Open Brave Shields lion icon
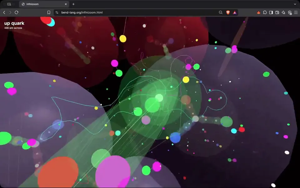Image resolution: width=300 pixels, height=188 pixels. tap(228, 13)
